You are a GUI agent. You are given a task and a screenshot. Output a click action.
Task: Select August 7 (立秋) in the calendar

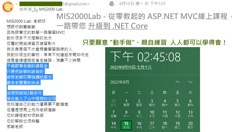tap(113, 114)
